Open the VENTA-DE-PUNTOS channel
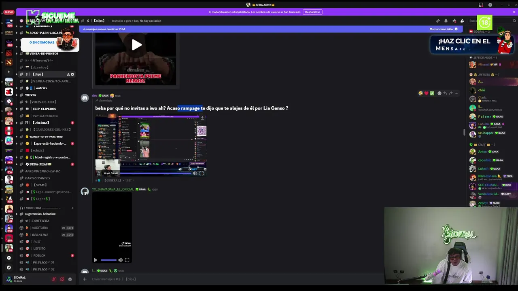This screenshot has width=518, height=291. [x=47, y=53]
